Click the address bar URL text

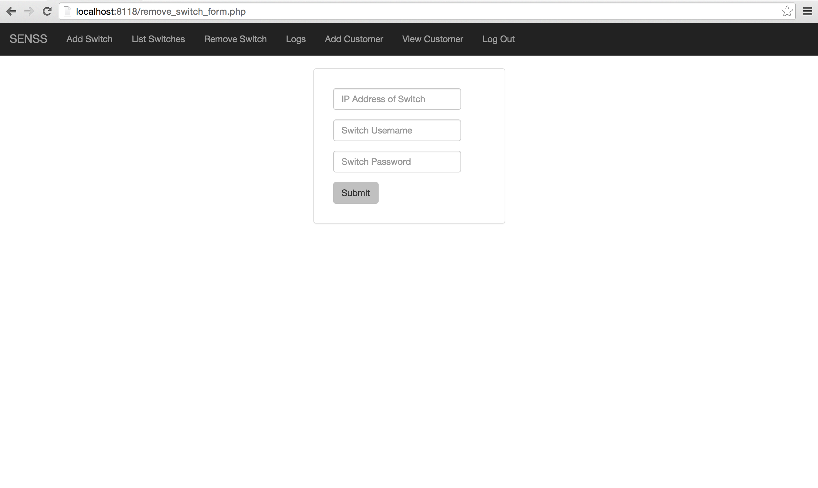click(x=161, y=11)
